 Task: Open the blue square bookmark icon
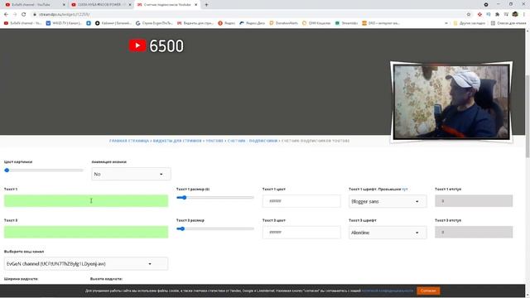(x=89, y=23)
